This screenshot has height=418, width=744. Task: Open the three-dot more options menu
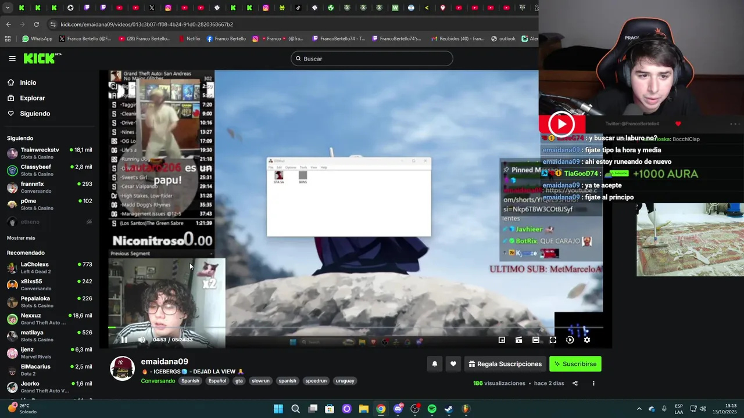pos(593,383)
